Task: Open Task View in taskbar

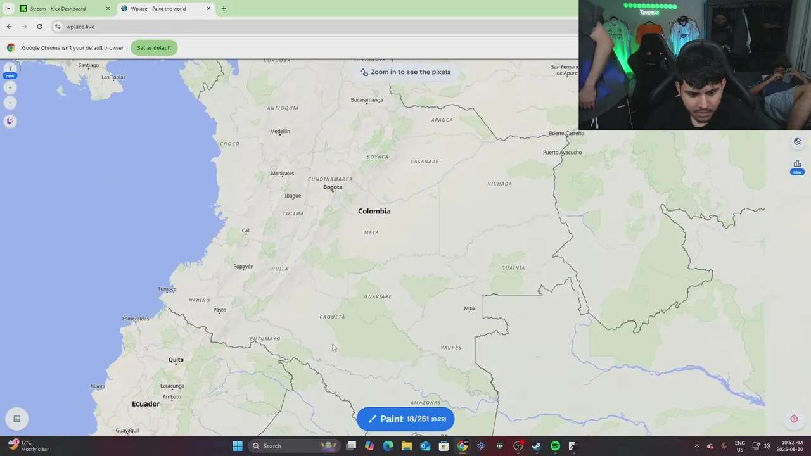Action: coord(352,446)
